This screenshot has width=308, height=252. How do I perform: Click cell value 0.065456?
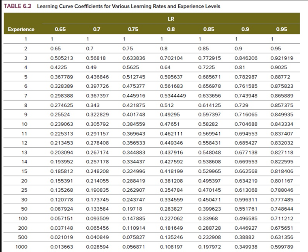click(97, 228)
